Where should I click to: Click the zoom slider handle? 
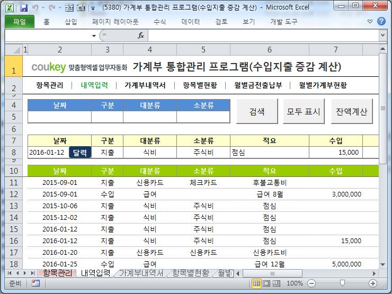click(342, 283)
